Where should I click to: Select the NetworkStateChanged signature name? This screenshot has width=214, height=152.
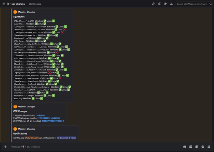pyautogui.click(x=24, y=96)
